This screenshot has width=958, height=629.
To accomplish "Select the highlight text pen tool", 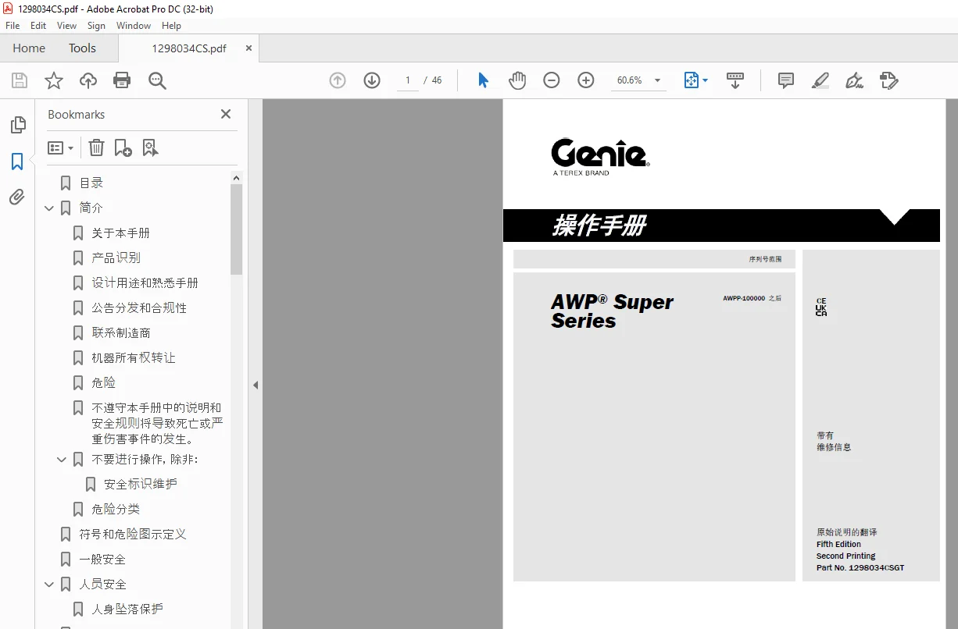I will coord(820,80).
